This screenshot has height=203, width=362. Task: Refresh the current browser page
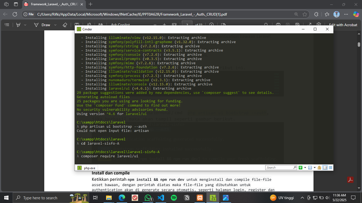[15, 14]
